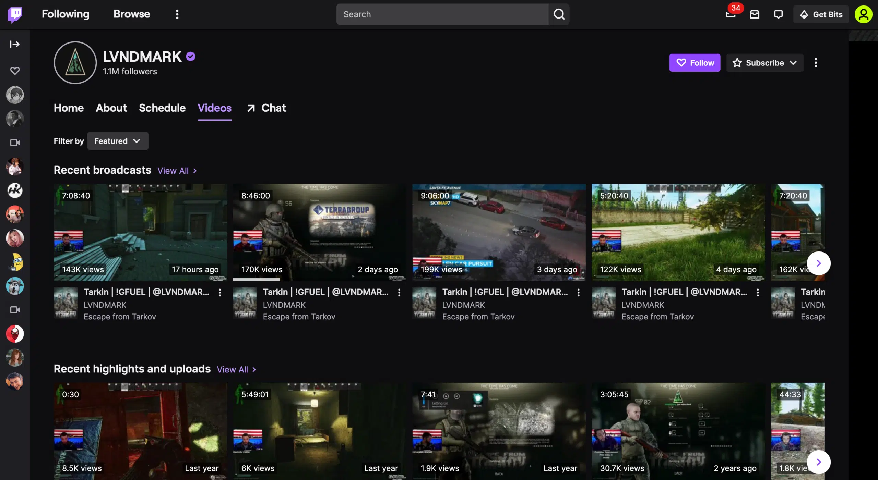The width and height of the screenshot is (878, 480).
Task: Open the Prime loot notifications with 34 badge
Action: tap(731, 14)
